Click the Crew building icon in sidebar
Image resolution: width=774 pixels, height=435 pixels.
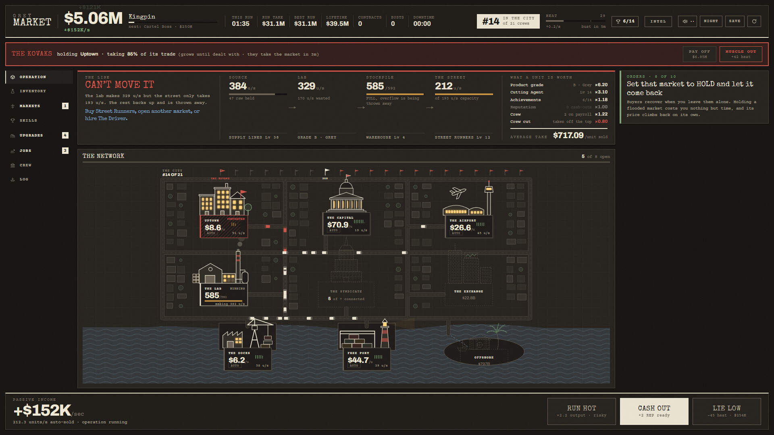pyautogui.click(x=12, y=166)
